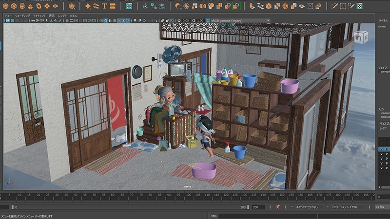Click the green-outlined shelf icon

(236, 6)
